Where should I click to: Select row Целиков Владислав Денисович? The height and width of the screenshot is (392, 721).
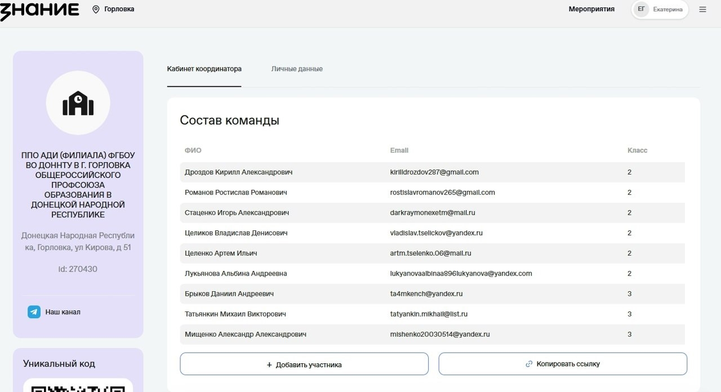(x=433, y=233)
